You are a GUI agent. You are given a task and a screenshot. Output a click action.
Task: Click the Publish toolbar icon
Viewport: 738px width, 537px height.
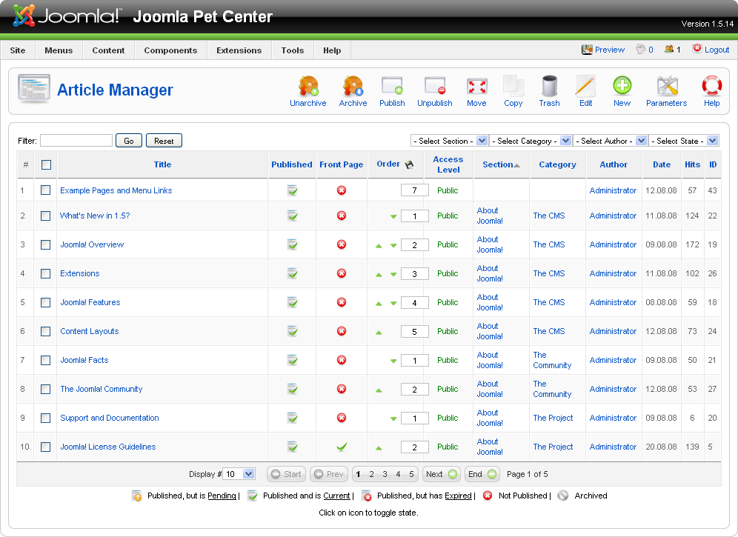click(x=392, y=86)
